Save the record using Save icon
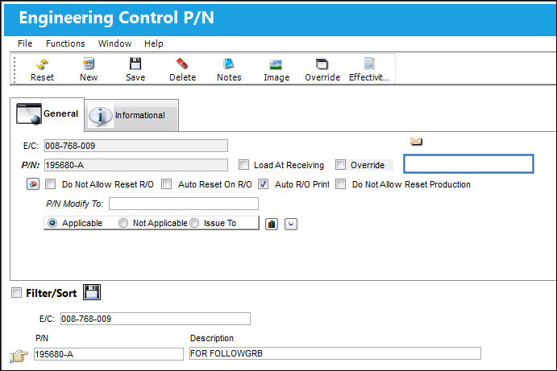 point(135,64)
